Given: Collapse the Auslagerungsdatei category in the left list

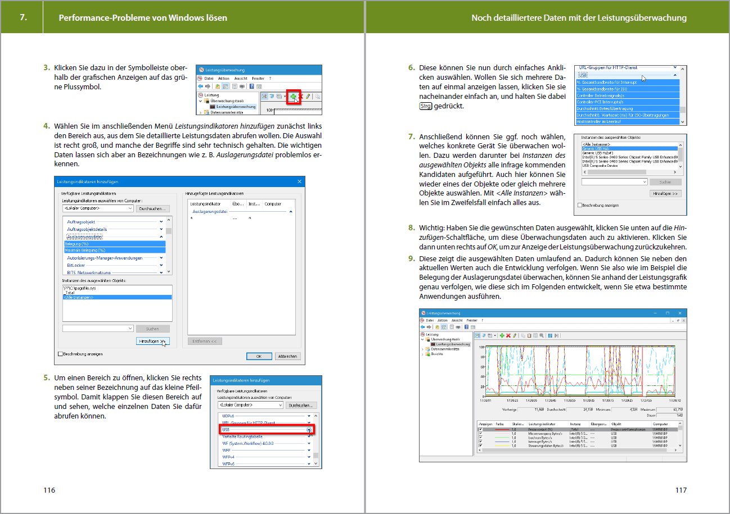Looking at the screenshot, I should tap(161, 237).
